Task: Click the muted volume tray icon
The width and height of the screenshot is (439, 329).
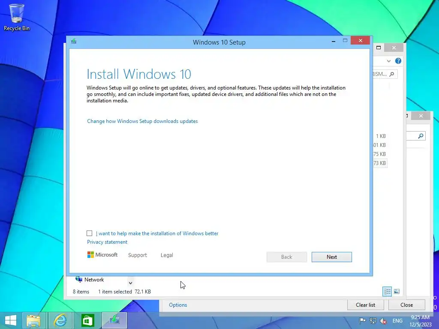Action: (x=383, y=321)
